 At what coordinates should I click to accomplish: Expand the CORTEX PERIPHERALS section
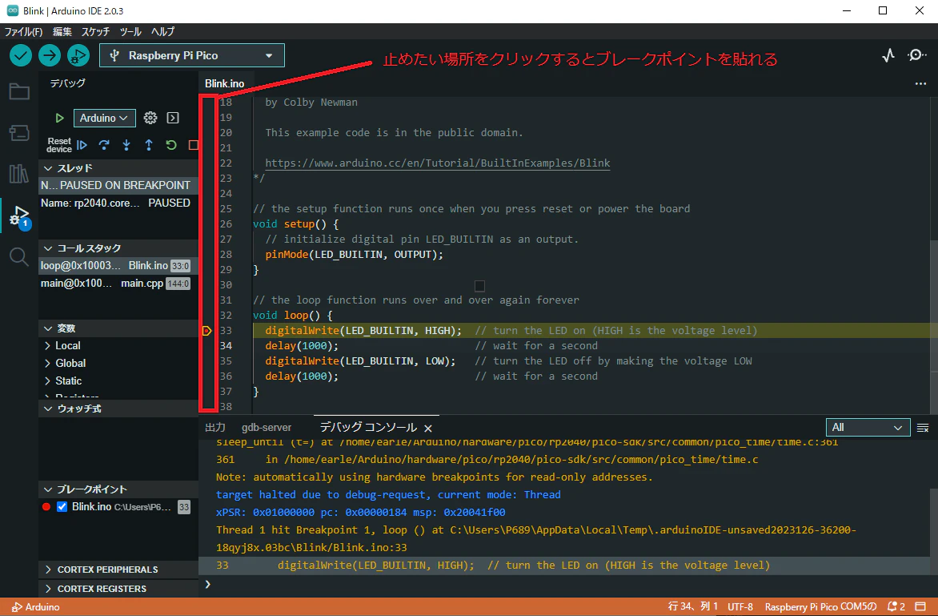118,570
